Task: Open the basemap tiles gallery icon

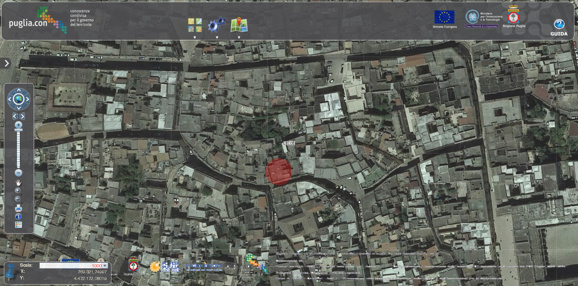Action: pos(195,25)
